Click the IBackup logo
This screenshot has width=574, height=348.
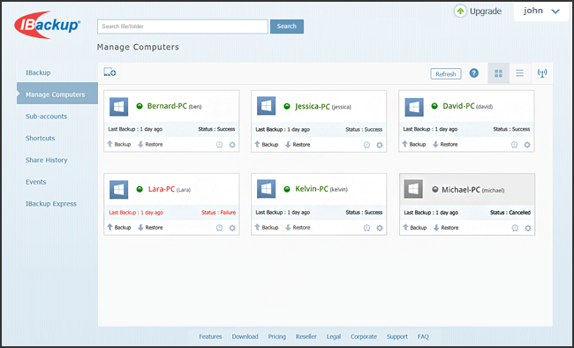[47, 25]
